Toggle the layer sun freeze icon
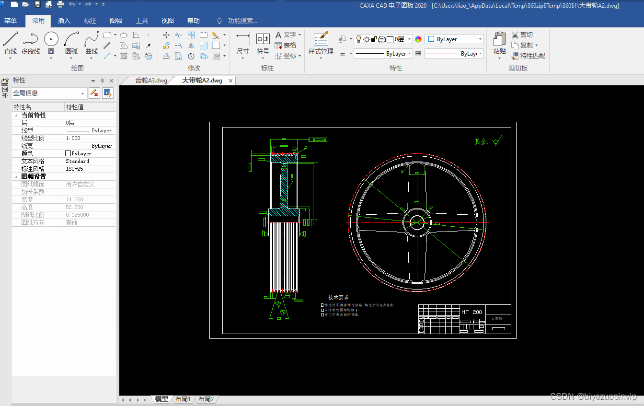The height and width of the screenshot is (406, 644). 367,39
